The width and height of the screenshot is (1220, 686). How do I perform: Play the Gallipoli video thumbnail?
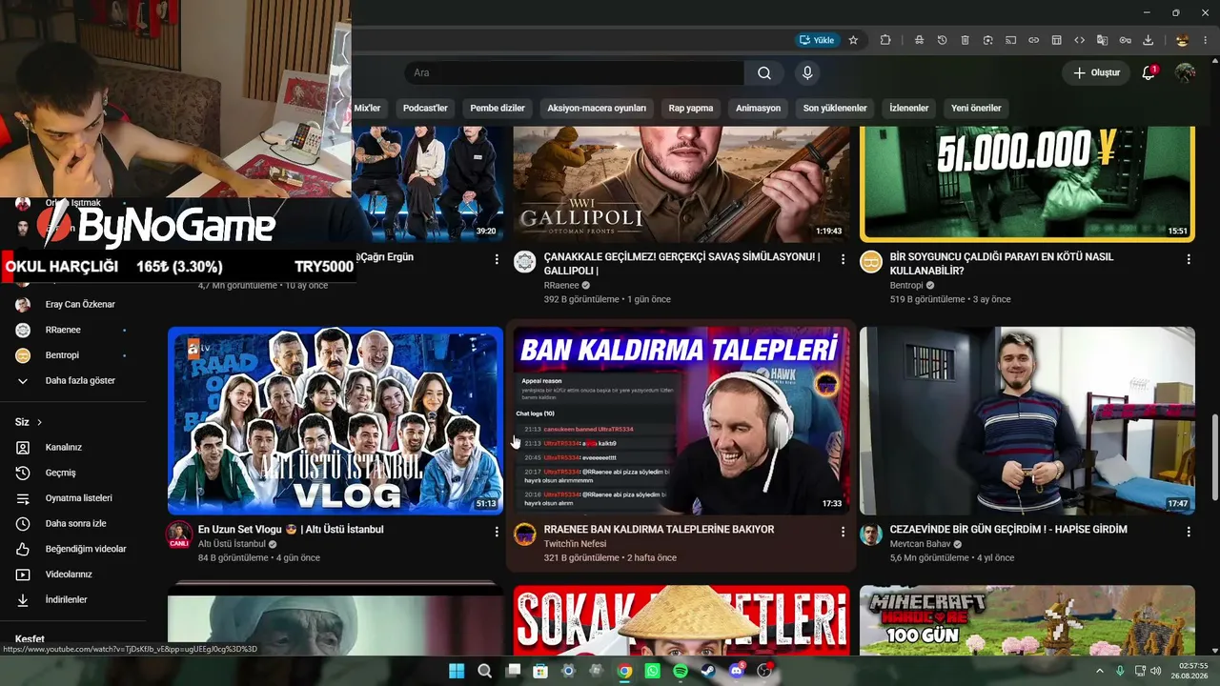coord(681,184)
